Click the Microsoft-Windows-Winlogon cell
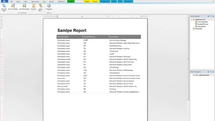Image resolution: width=215 pixels, height=121 pixels. click(120, 57)
